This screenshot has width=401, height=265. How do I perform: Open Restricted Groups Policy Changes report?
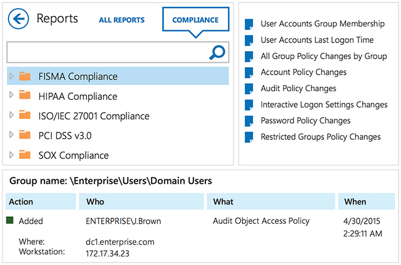point(320,137)
